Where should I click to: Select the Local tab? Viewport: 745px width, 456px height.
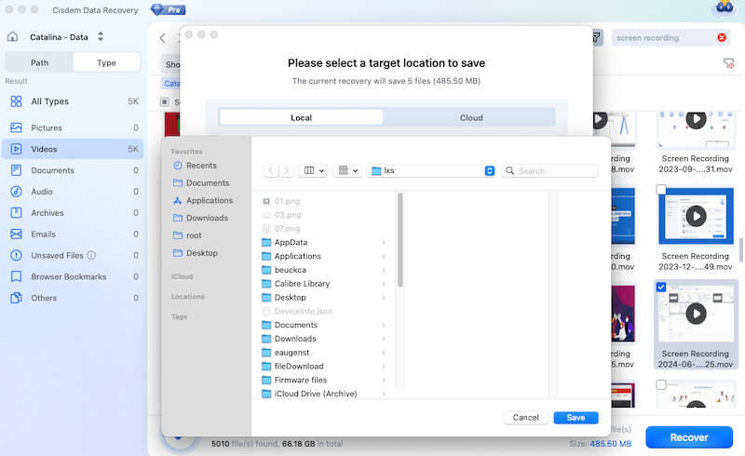coord(301,118)
